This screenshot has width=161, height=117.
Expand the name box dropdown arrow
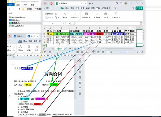pos(63,24)
